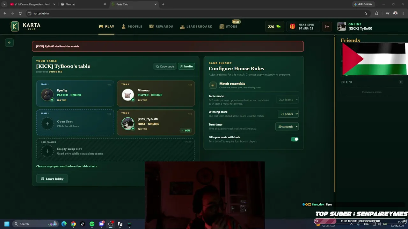Invite a friend to the table
The height and width of the screenshot is (229, 408).
point(186,66)
